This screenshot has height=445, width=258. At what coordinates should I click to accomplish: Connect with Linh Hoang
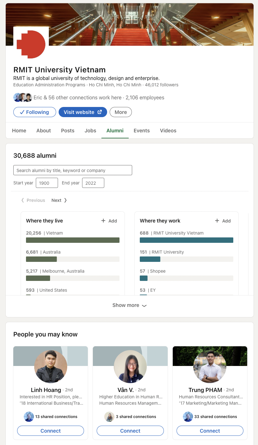click(50, 431)
